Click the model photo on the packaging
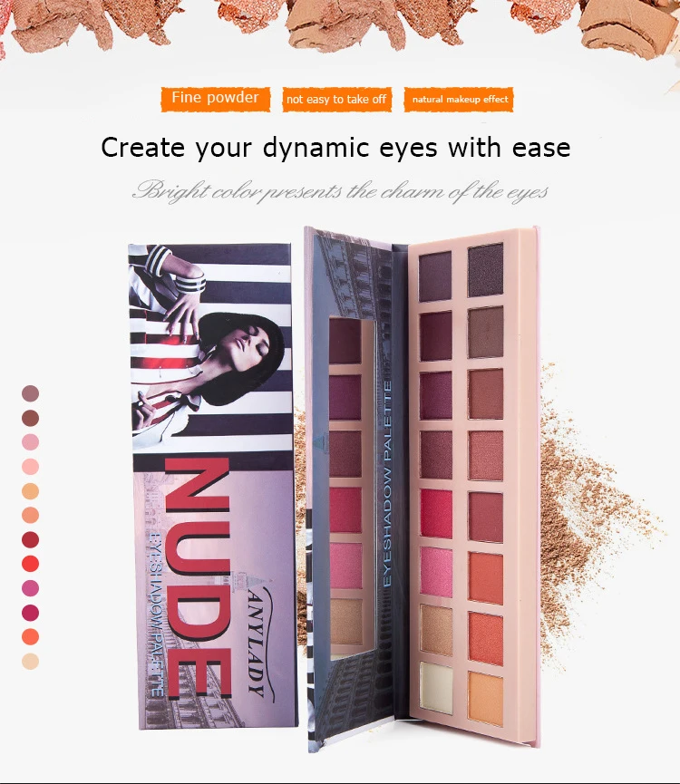This screenshot has width=680, height=784. (210, 344)
